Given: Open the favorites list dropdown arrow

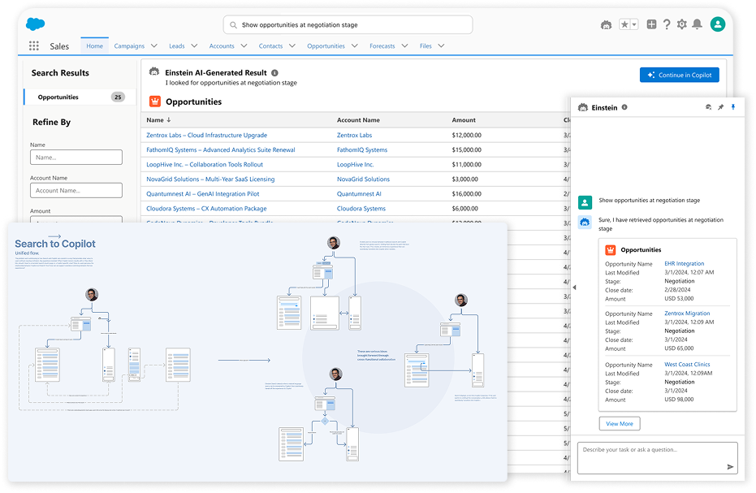Looking at the screenshot, I should coord(633,25).
